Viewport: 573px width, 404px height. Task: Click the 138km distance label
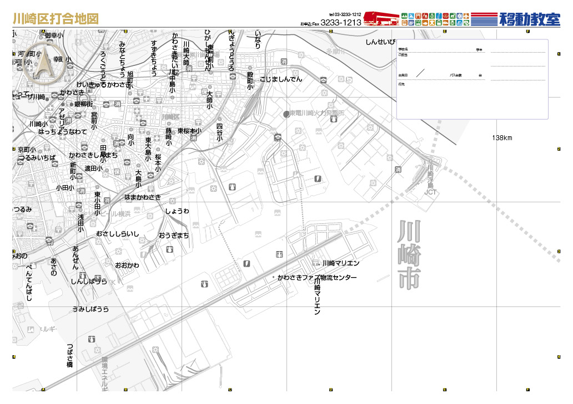click(502, 137)
